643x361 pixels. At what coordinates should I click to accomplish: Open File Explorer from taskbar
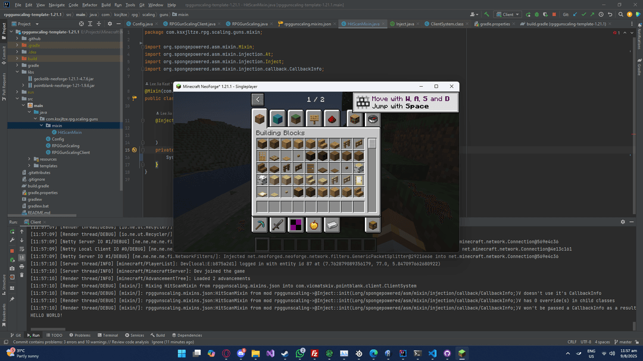(255, 353)
